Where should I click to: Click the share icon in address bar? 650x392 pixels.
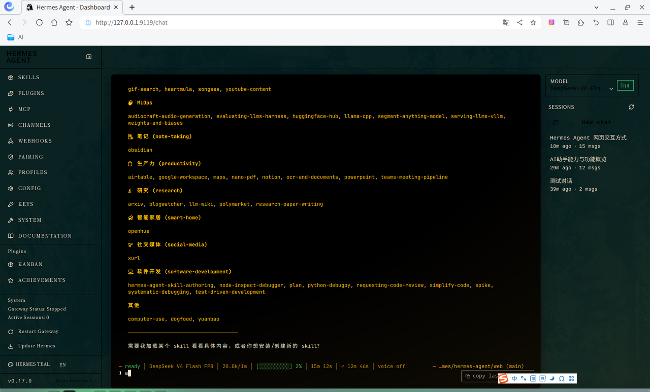(519, 22)
